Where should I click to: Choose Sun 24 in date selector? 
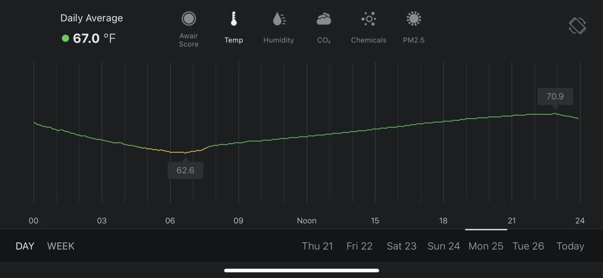pos(444,246)
